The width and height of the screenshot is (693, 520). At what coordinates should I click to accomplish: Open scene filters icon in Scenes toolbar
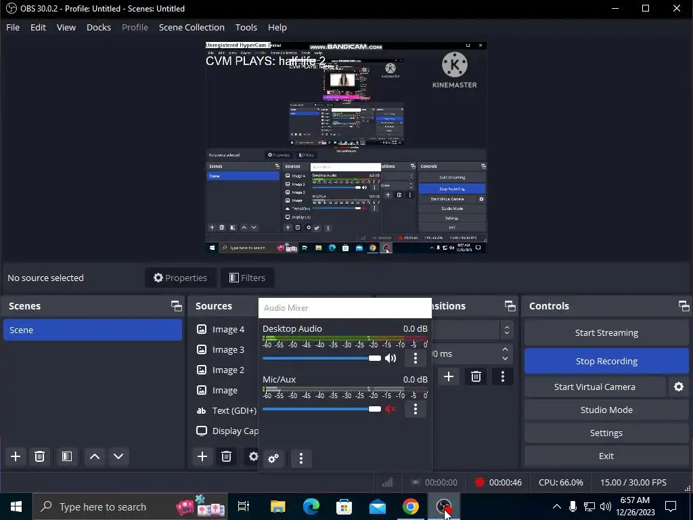coord(67,456)
